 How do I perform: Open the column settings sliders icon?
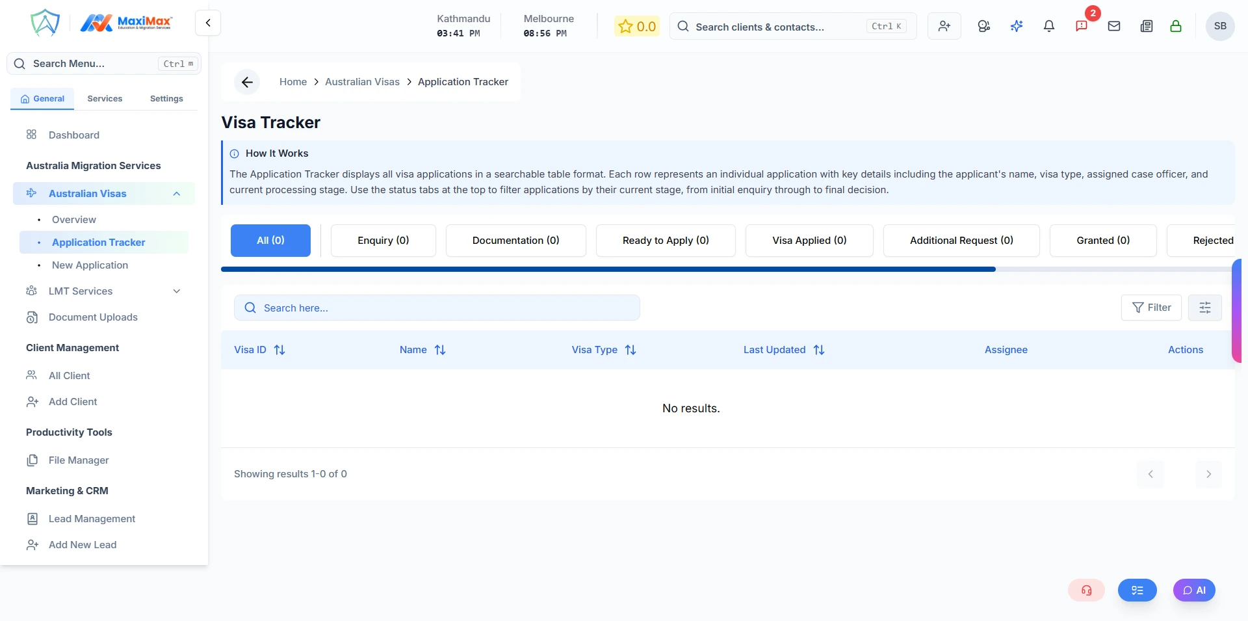tap(1204, 308)
